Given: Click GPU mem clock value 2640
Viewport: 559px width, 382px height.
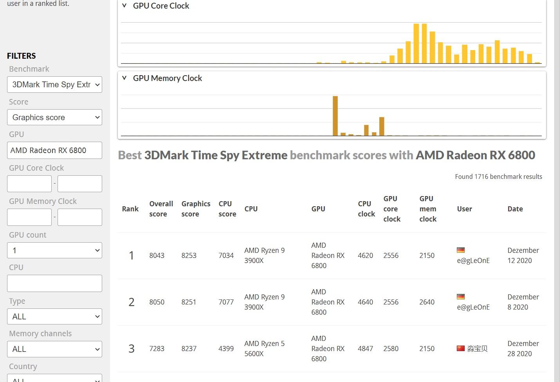Looking at the screenshot, I should coord(427,302).
